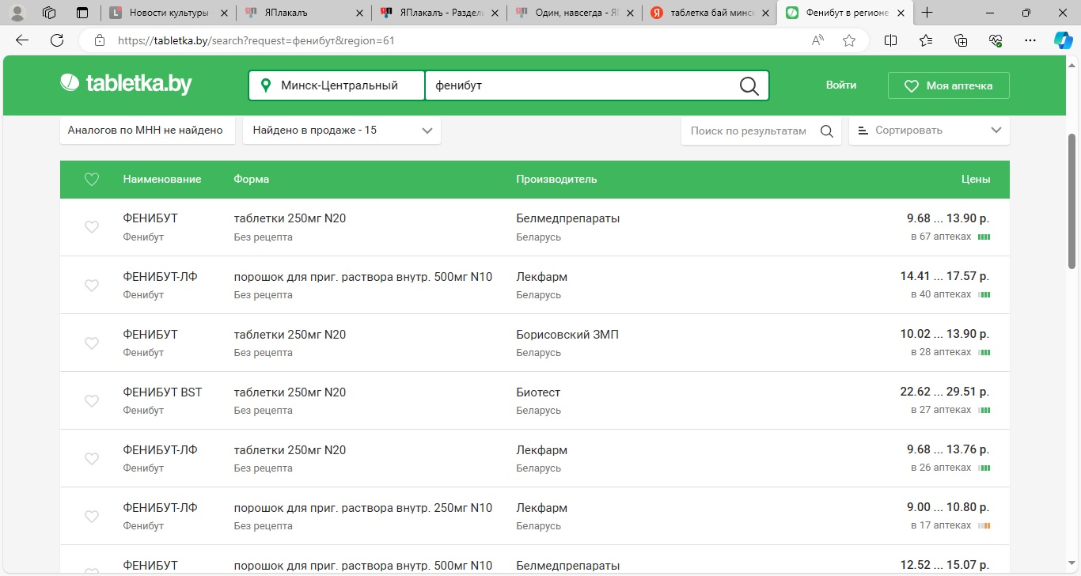Click the Войти link
This screenshot has height=576, width=1081.
(x=841, y=85)
